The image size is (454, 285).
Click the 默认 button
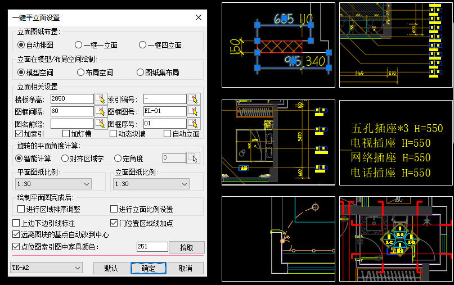111,268
